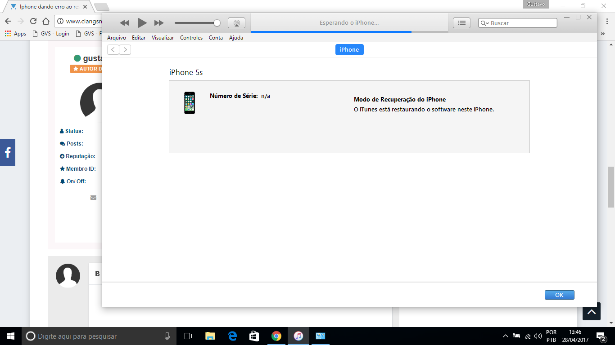This screenshot has width=615, height=345.
Task: Open the Arquivo menu
Action: click(x=117, y=38)
